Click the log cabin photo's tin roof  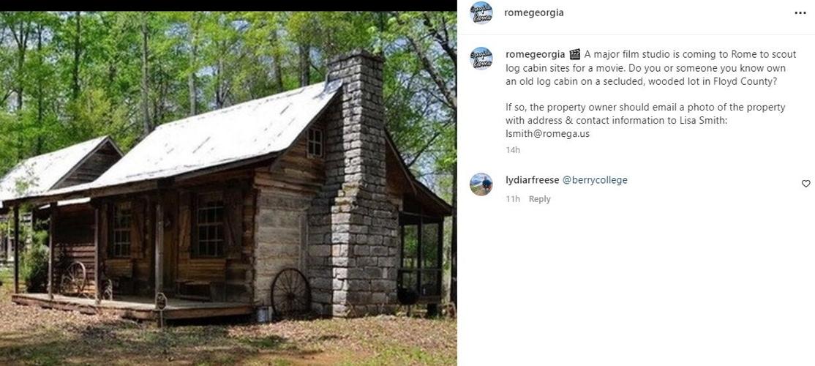(x=218, y=135)
